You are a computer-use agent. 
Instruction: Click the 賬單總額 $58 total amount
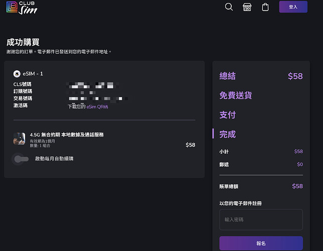(297, 186)
